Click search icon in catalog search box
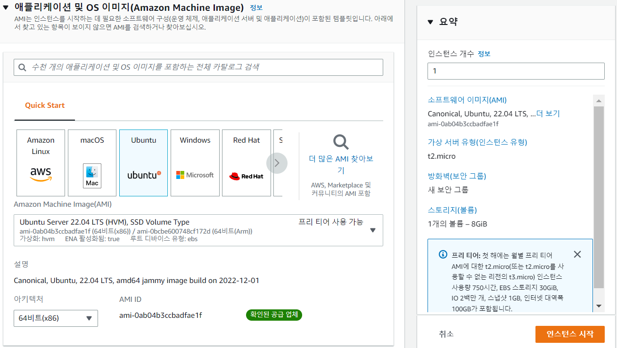The image size is (617, 348). [22, 67]
